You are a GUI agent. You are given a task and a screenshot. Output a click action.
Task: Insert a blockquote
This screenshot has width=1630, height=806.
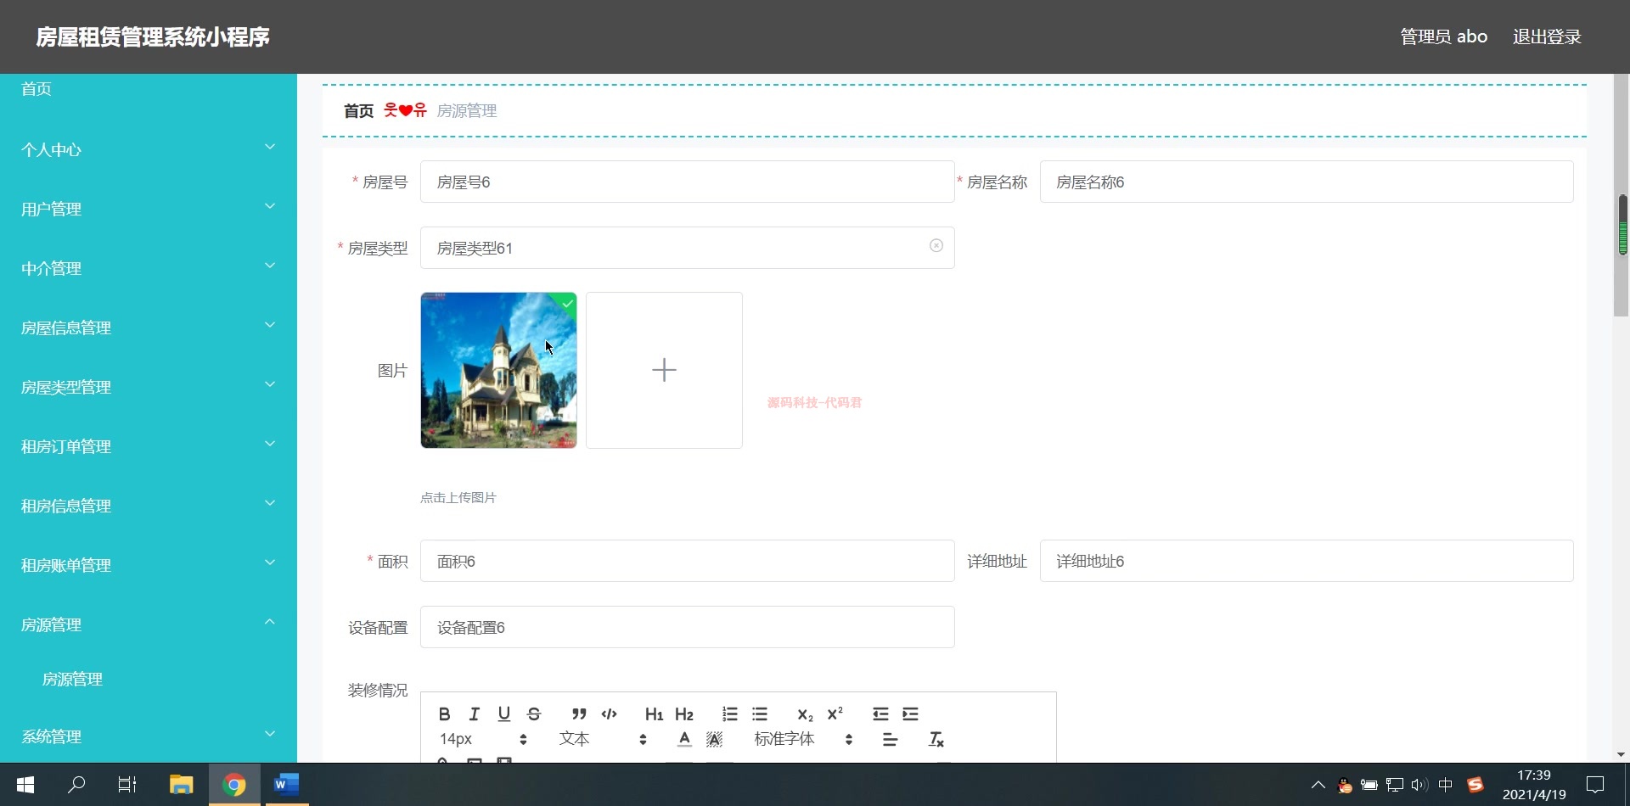click(x=579, y=714)
